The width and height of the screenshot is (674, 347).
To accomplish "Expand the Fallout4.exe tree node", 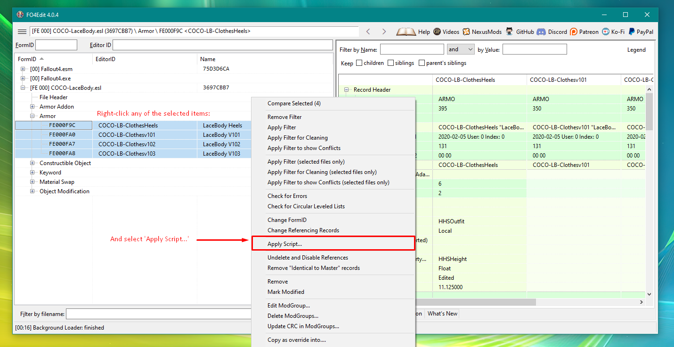I will click(x=23, y=79).
